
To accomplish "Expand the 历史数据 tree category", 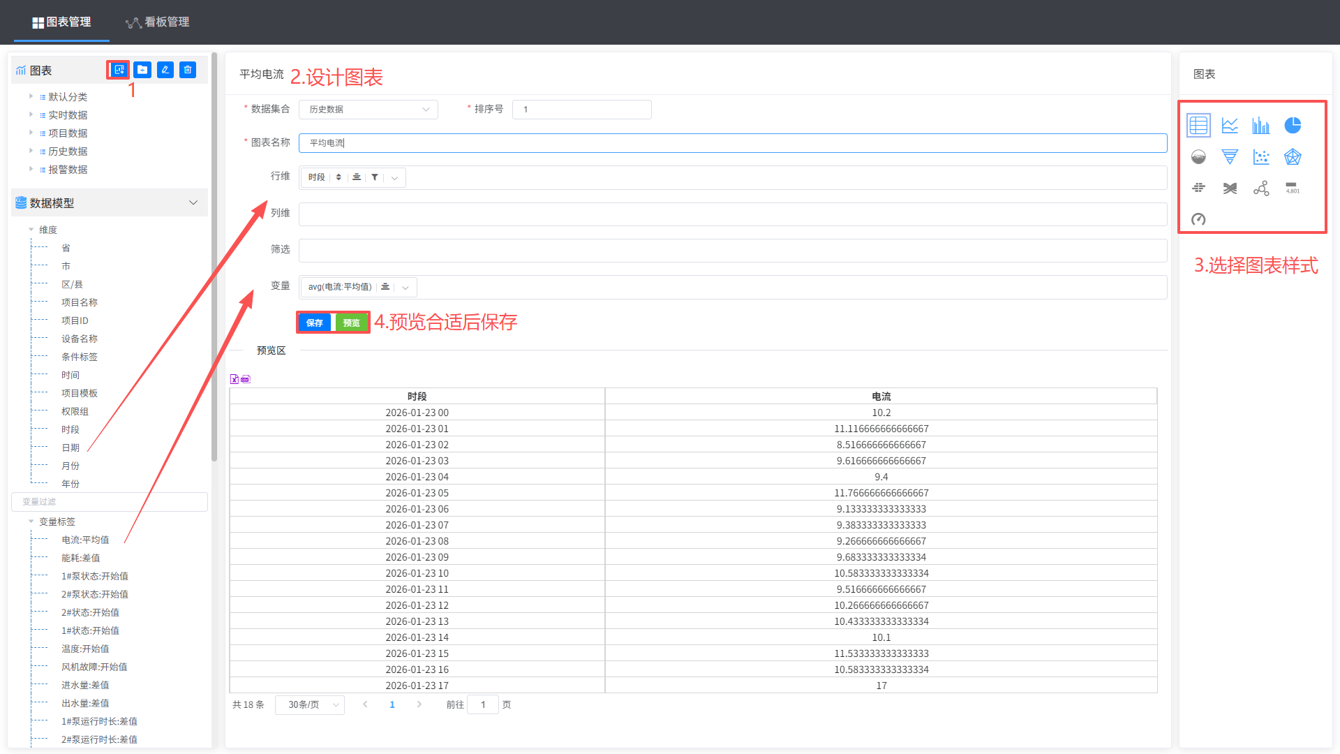I will [31, 151].
